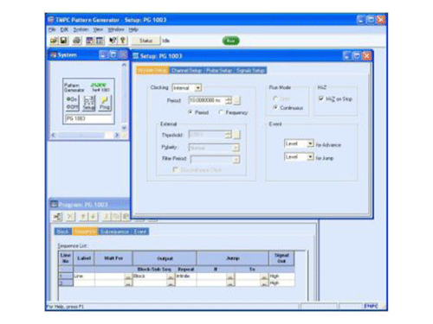Click the Period value input field
Screen dimensions: 433x324
click(x=207, y=100)
